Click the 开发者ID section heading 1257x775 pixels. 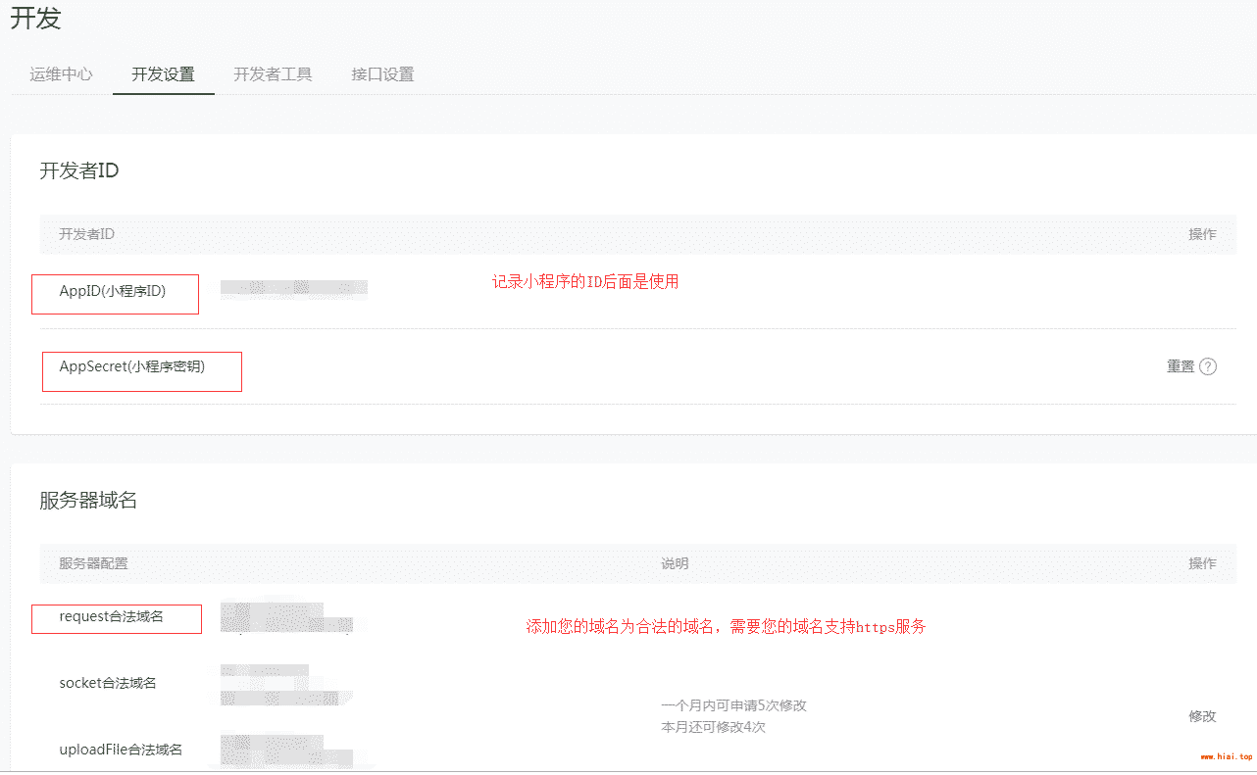79,170
